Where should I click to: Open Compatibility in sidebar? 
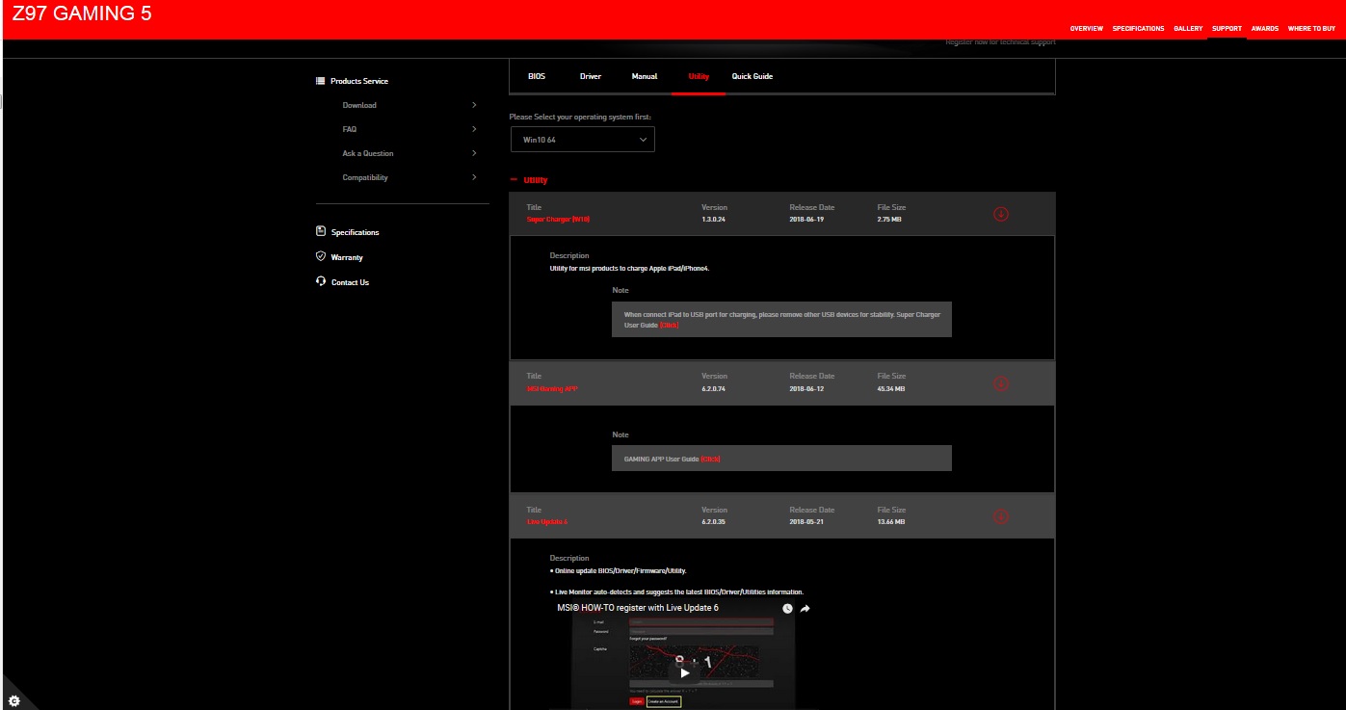365,177
